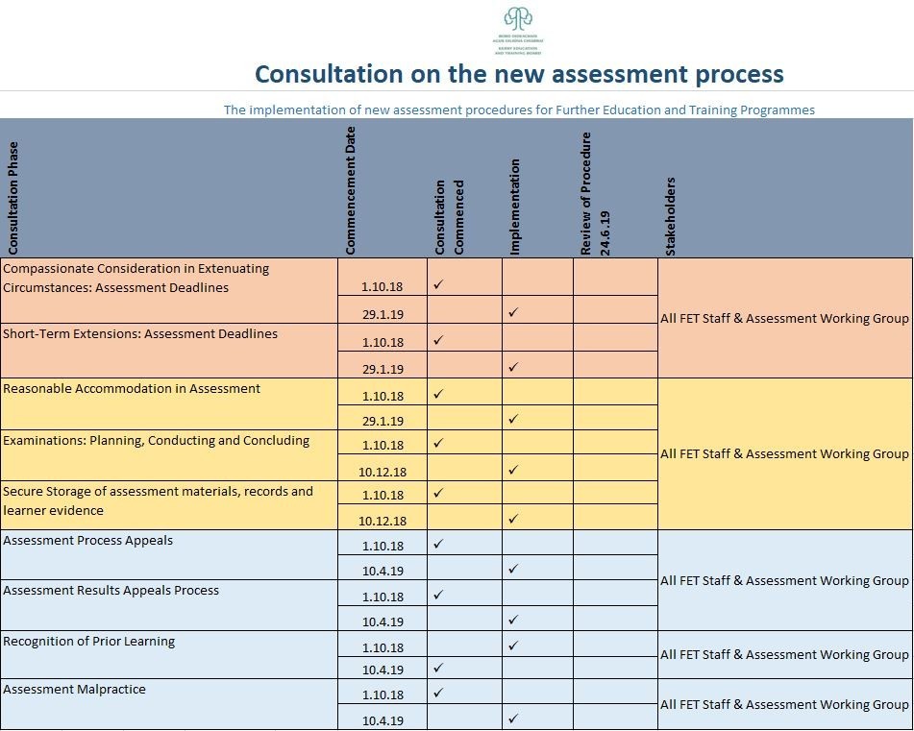Click consultation commenced checkmark for Examinations row
The image size is (914, 731).
[438, 443]
